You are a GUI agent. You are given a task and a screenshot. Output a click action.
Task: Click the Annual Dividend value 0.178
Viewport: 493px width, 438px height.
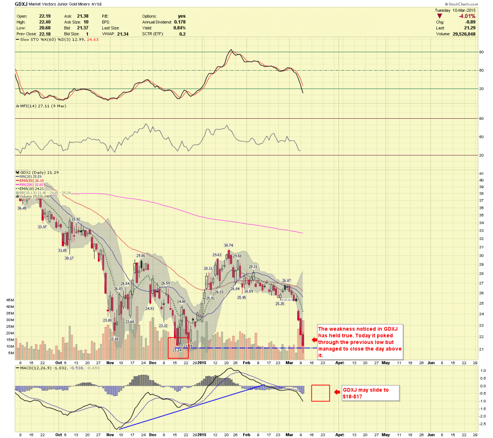coord(180,22)
